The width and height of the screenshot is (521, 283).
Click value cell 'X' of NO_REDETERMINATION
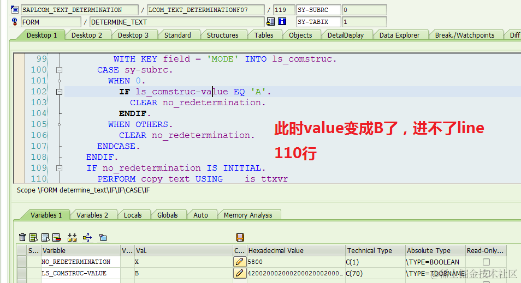click(183, 262)
